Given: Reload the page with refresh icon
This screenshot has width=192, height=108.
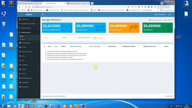Looking at the screenshot, I should click(x=26, y=7).
